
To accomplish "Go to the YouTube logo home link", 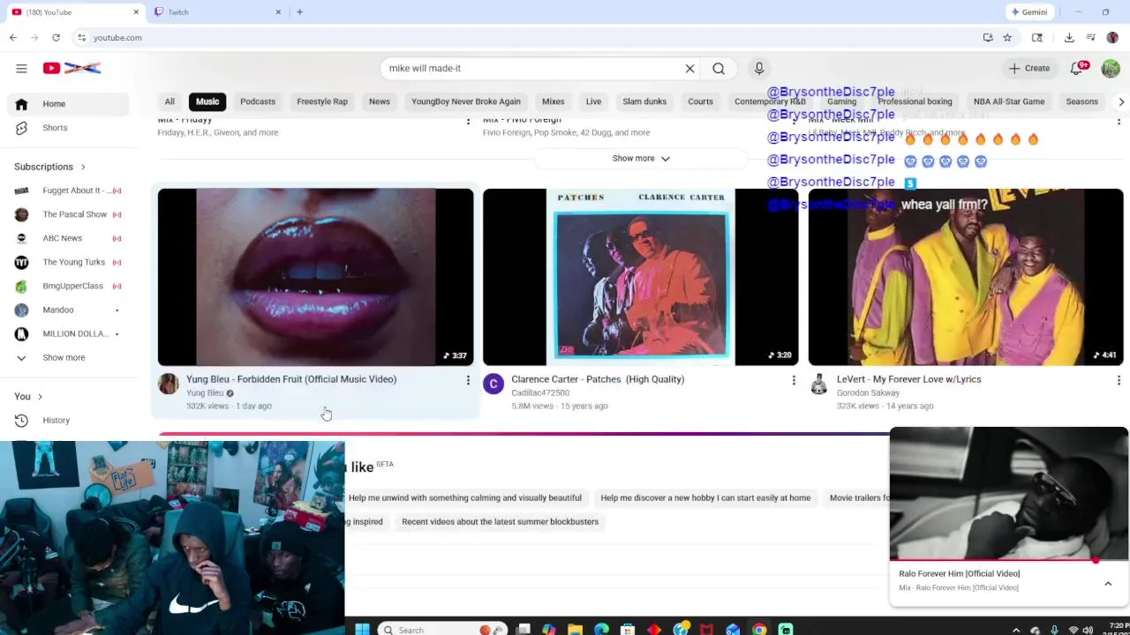I will point(72,68).
